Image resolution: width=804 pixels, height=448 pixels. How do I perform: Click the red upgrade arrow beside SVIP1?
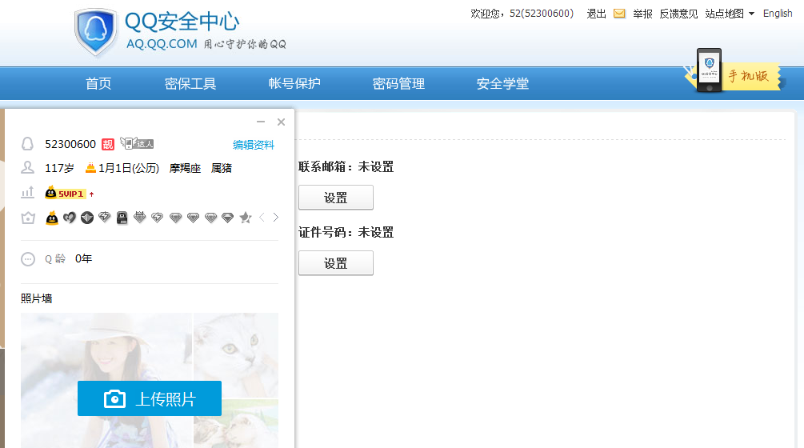tap(92, 194)
